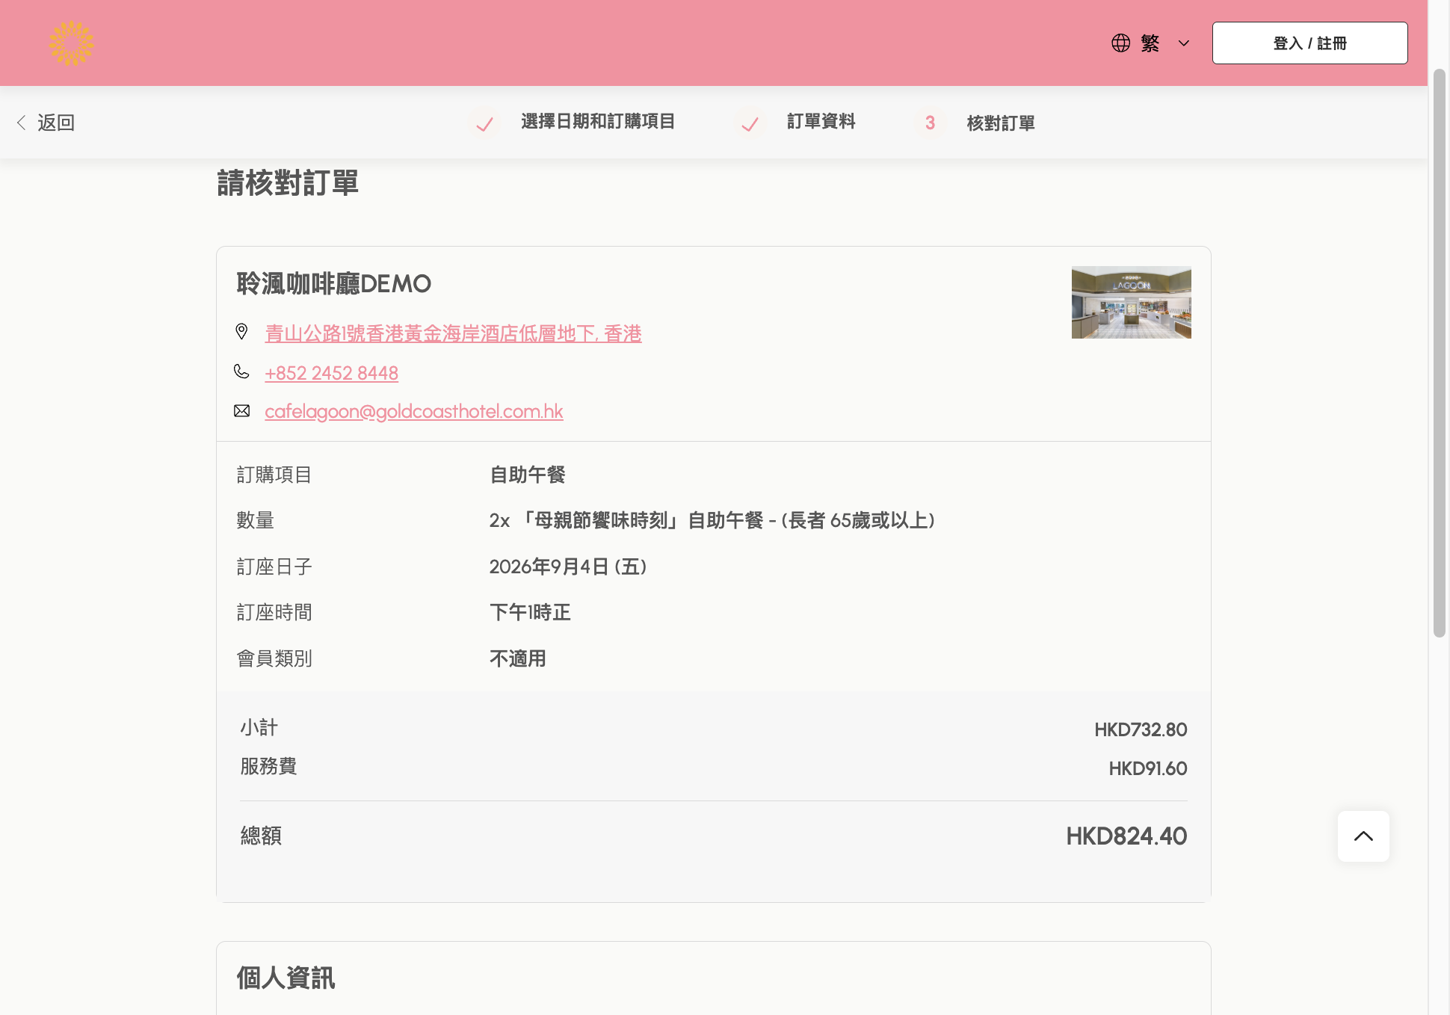Click the 訂購項目 label

pos(274,475)
